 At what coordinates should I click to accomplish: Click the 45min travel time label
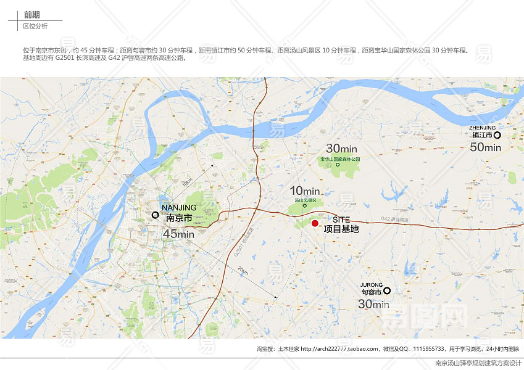(x=178, y=234)
